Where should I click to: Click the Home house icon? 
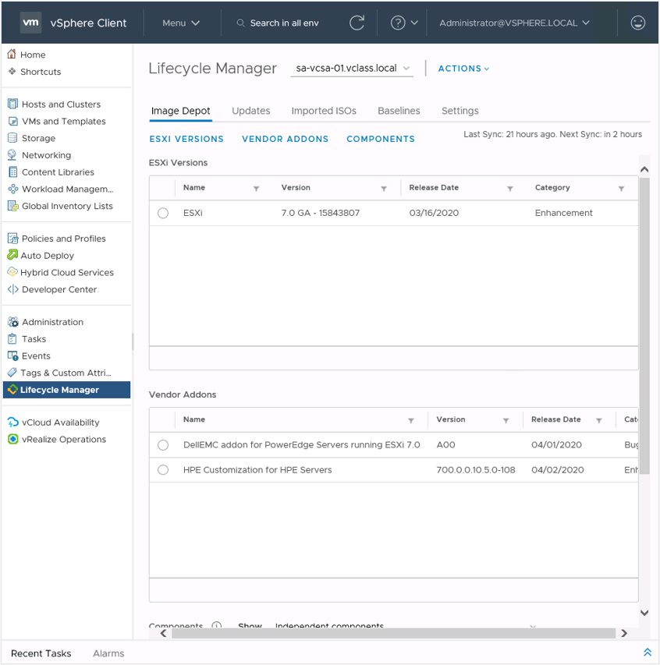(x=12, y=55)
